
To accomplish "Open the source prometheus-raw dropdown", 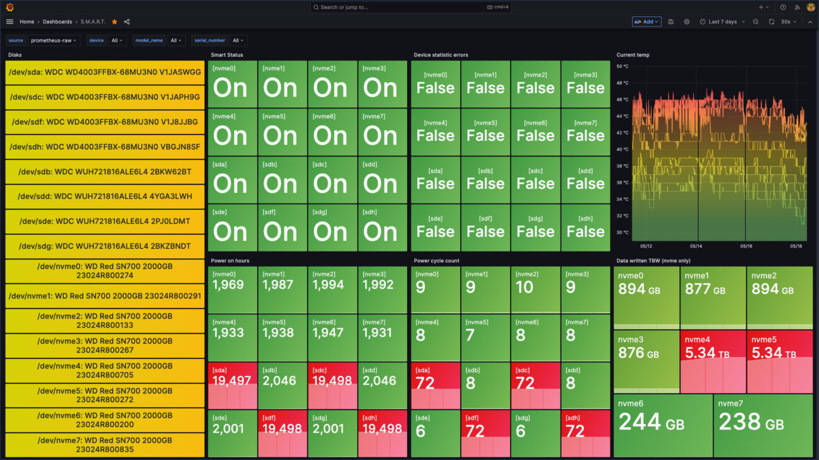I will click(54, 40).
